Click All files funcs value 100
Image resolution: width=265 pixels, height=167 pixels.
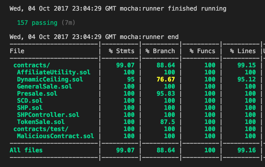[210, 150]
